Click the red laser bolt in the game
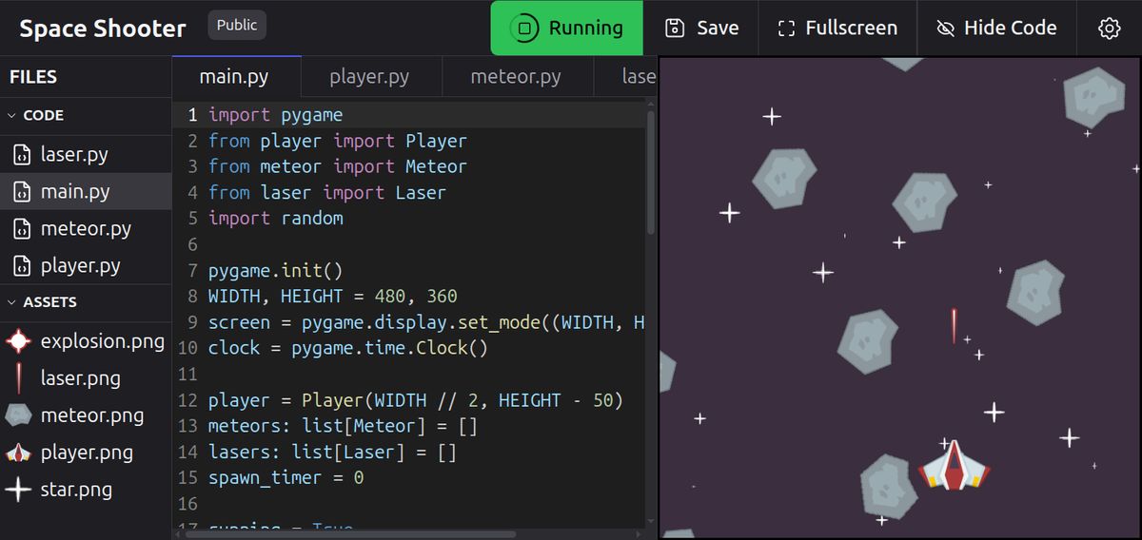This screenshot has width=1142, height=540. click(954, 326)
